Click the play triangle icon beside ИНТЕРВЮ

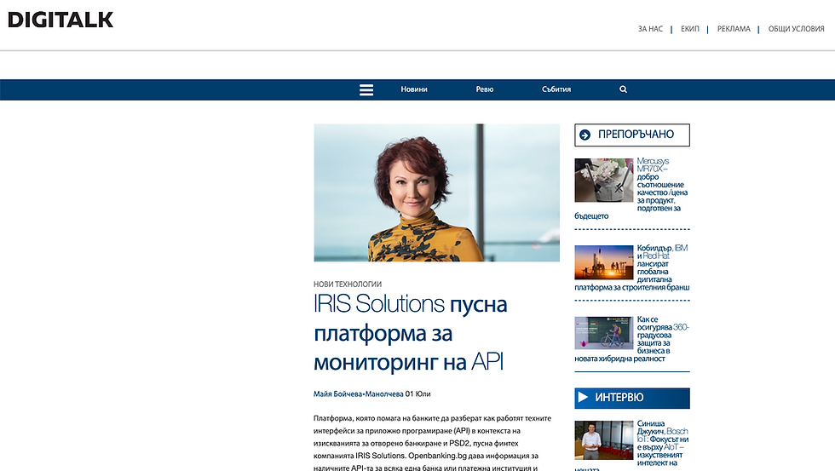point(583,398)
